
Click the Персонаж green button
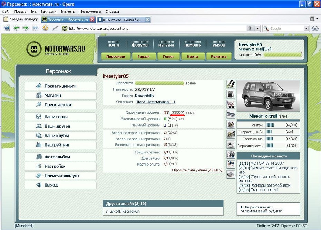pyautogui.click(x=116, y=57)
